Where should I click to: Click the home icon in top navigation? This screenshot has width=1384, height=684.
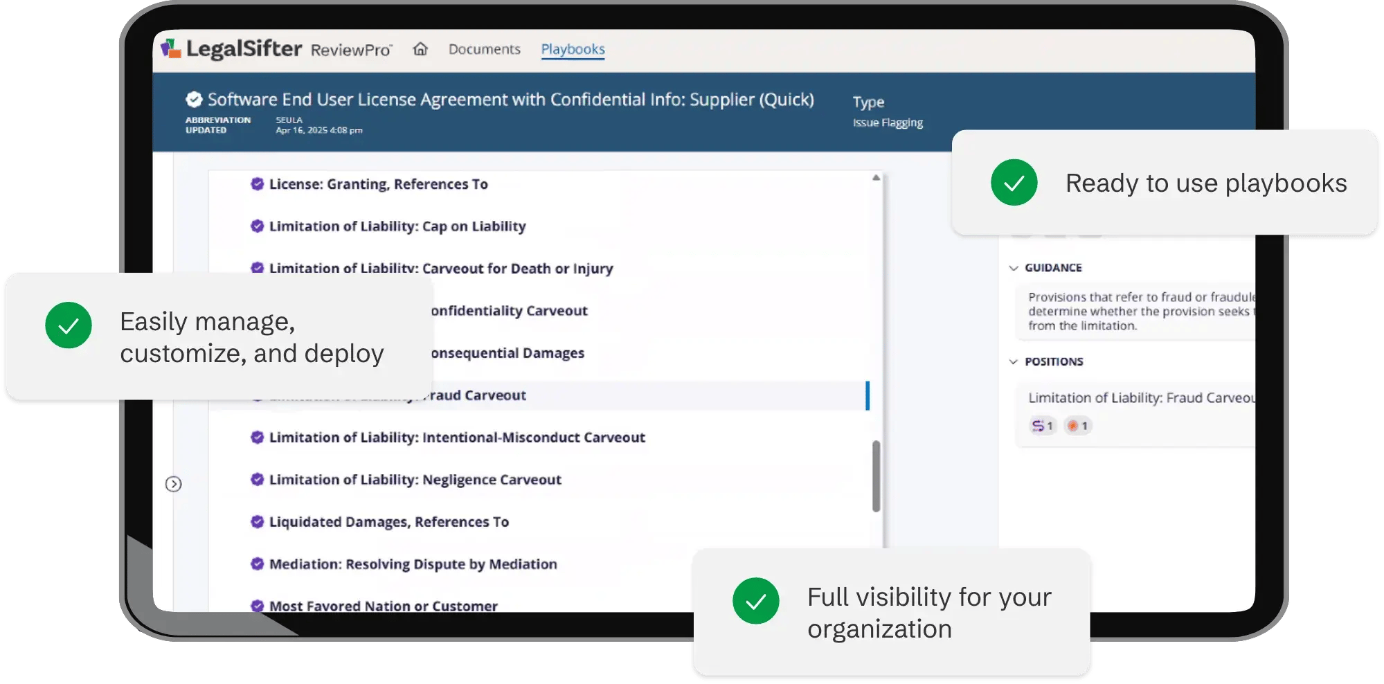pyautogui.click(x=420, y=49)
